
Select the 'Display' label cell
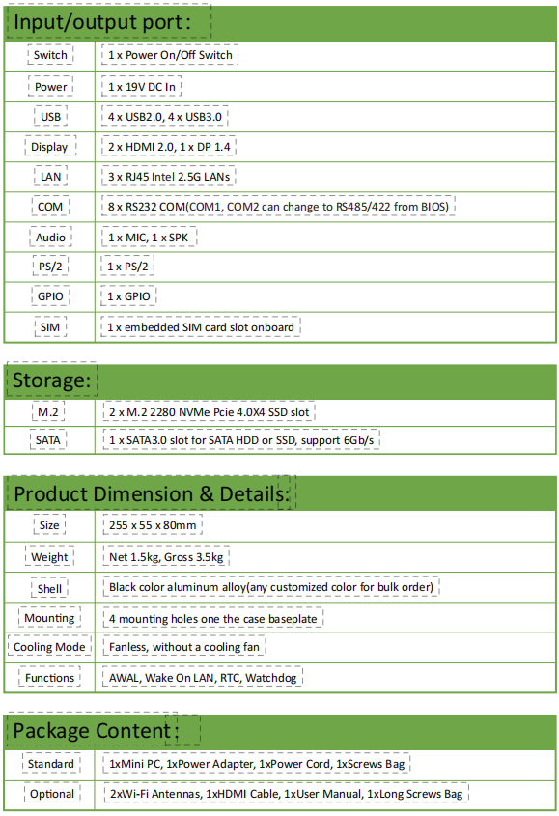click(x=50, y=147)
